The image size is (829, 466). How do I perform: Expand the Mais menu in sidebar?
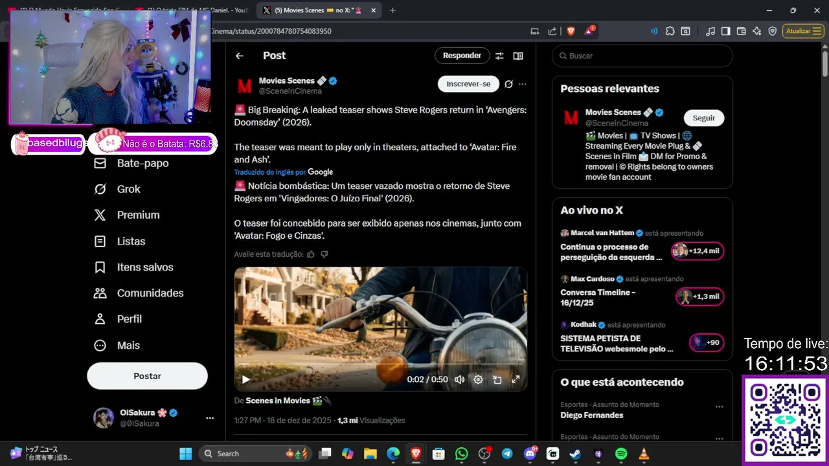pos(117,346)
